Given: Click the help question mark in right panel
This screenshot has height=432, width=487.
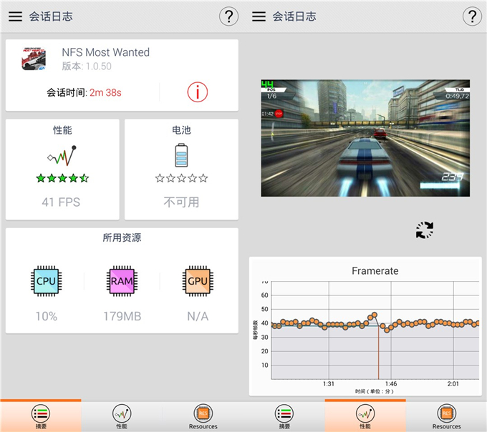Looking at the screenshot, I should click(471, 16).
